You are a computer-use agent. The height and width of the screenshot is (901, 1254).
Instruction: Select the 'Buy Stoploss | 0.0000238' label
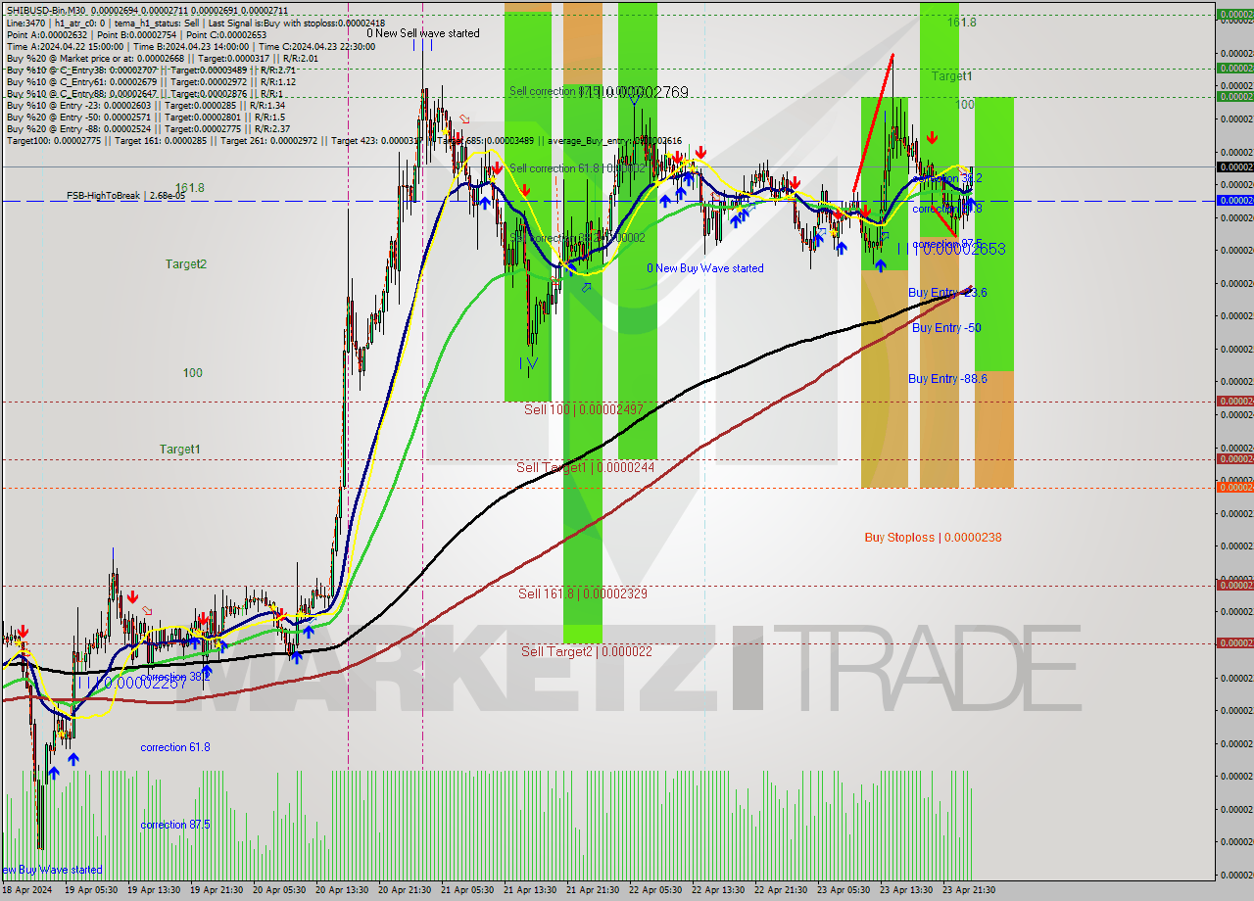point(933,538)
